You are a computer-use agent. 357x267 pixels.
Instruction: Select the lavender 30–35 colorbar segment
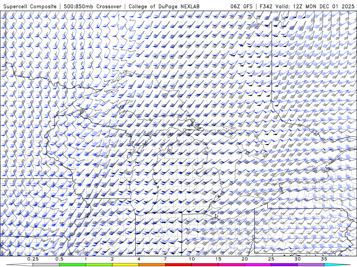(x=311, y=265)
